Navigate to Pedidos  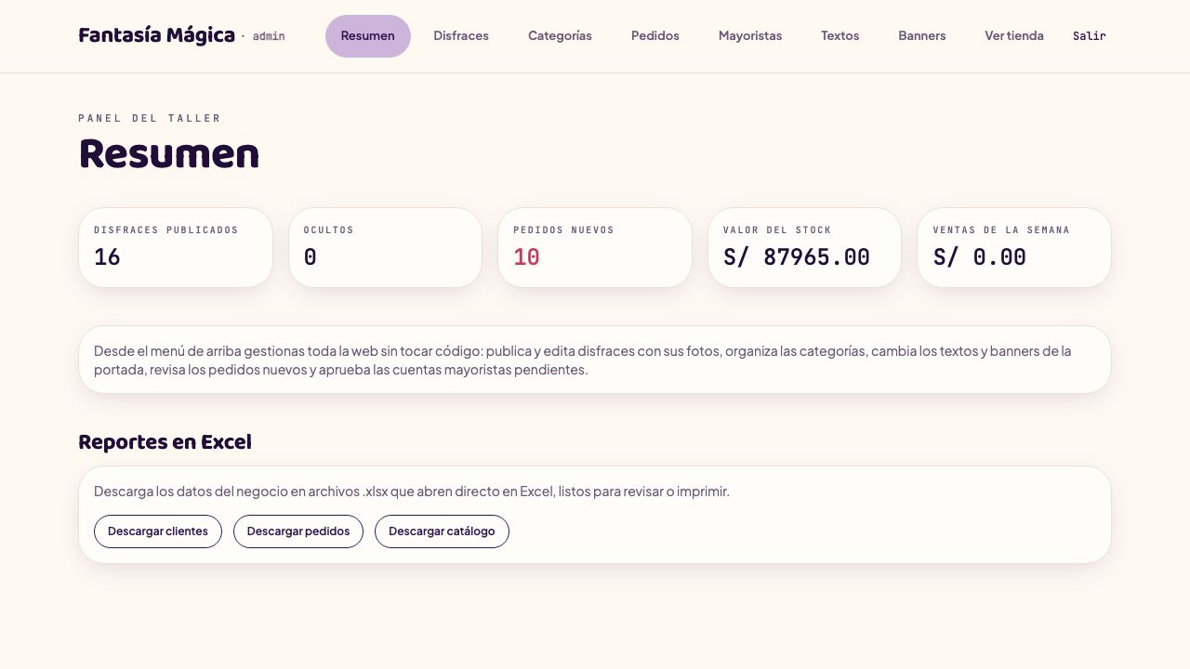tap(655, 36)
